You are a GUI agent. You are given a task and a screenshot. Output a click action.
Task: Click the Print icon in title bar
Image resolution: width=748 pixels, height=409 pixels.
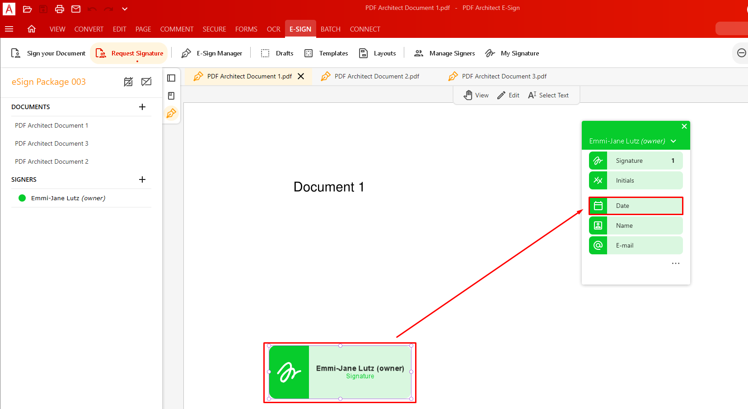tap(59, 9)
